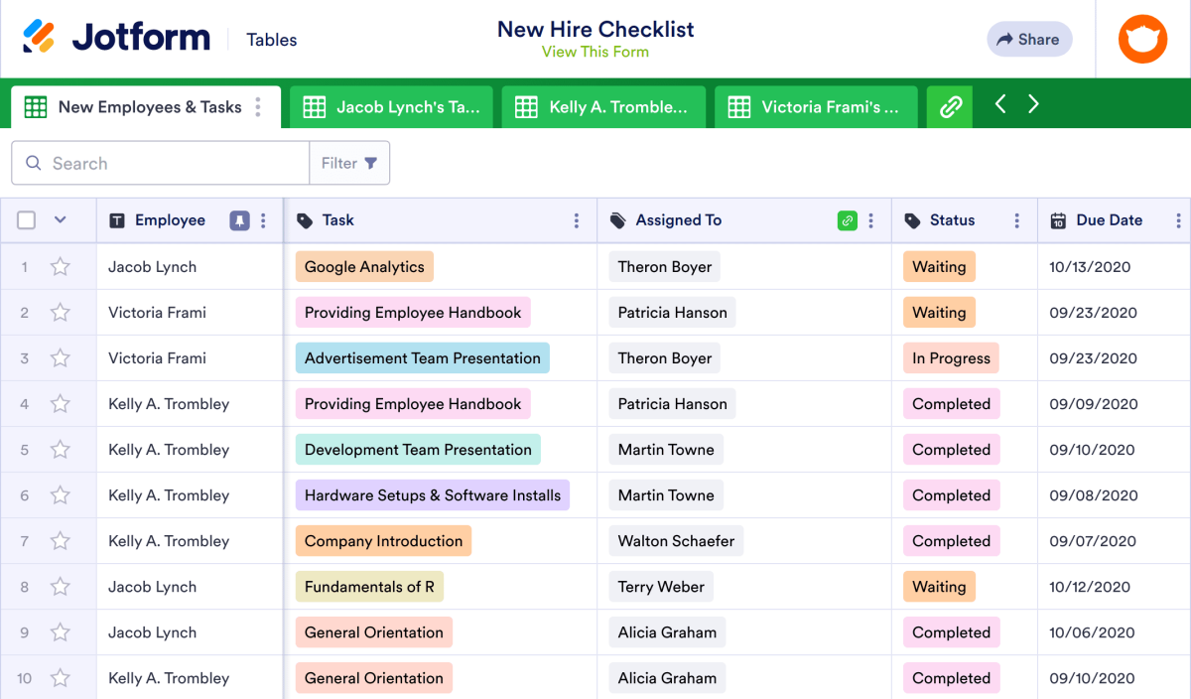Click Terry Weber assigned tag
This screenshot has height=699, width=1191.
click(661, 586)
